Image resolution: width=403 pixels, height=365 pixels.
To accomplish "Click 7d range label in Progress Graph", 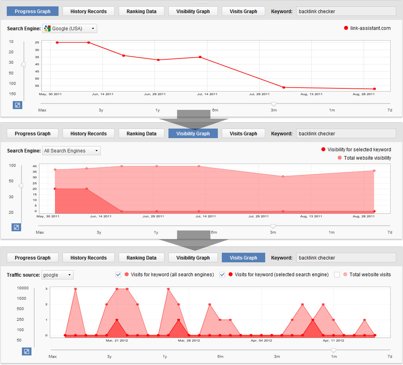I will click(389, 110).
